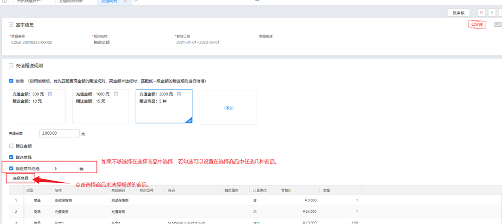Click the 反审核 button
502x224 pixels.
click(x=458, y=13)
